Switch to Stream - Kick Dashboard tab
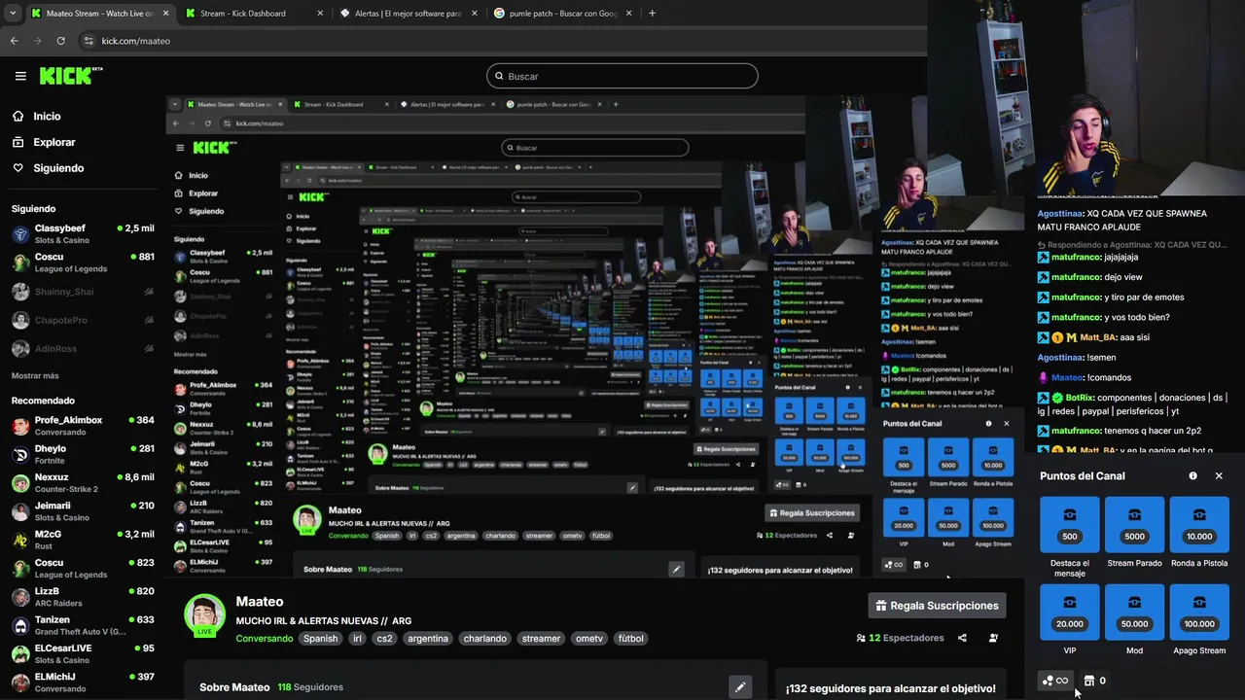Screen dimensions: 1245x700 point(253,14)
